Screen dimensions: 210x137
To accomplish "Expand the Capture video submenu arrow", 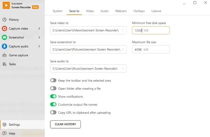I will pyautogui.click(x=39, y=29).
